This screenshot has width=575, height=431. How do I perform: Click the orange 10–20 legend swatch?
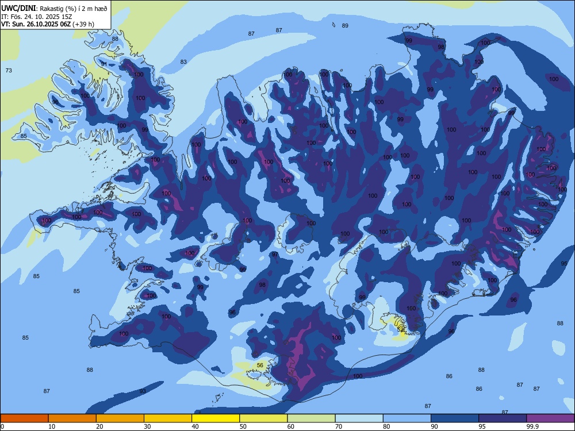pyautogui.click(x=72, y=418)
